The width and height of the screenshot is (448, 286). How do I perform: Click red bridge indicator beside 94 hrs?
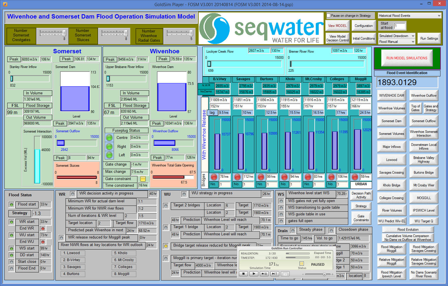tap(284, 177)
